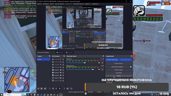Open virtual camera settings gear icon
Screen dimensions: 171x96
pyautogui.click(x=131, y=67)
